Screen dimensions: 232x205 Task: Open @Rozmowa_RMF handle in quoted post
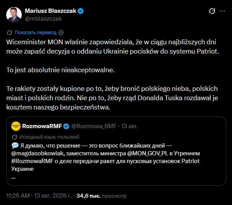(94, 126)
